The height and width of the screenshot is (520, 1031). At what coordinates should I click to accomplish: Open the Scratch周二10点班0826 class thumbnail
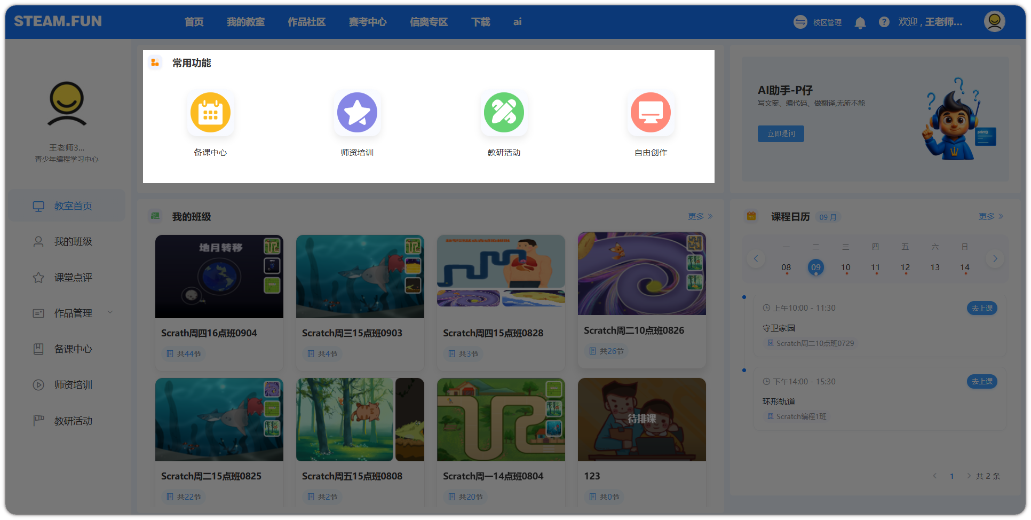642,273
